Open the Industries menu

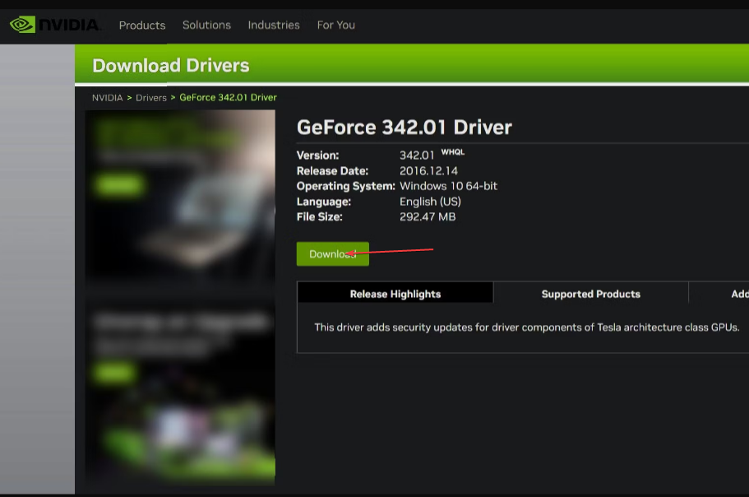pyautogui.click(x=274, y=25)
